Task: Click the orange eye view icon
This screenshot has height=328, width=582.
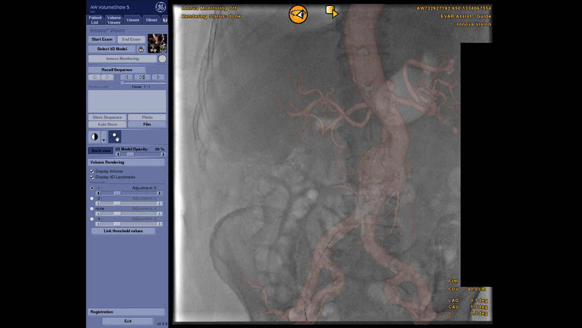Action: pos(298,15)
